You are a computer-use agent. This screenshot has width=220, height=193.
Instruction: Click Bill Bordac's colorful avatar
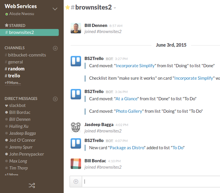76,164
